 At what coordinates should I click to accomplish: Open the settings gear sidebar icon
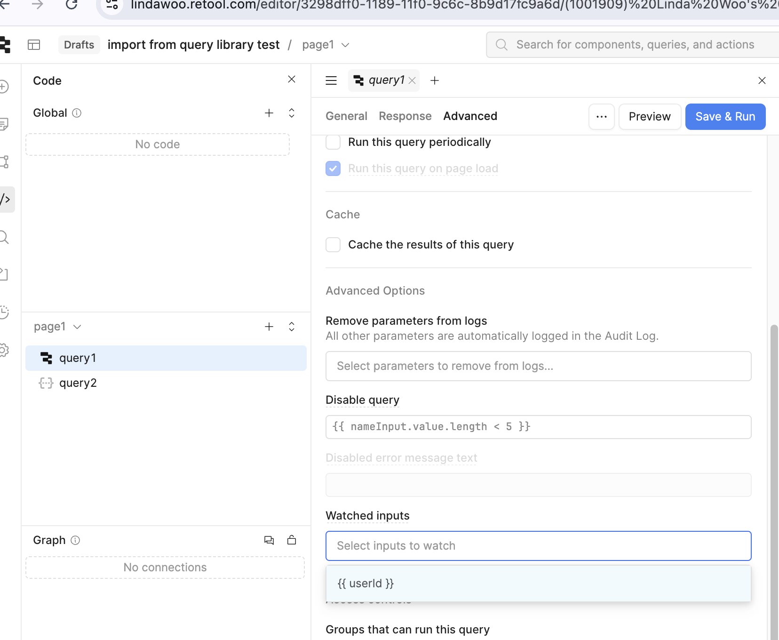(4, 350)
